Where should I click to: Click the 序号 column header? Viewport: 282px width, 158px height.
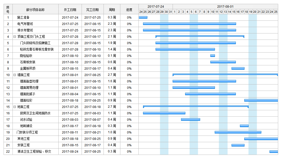point(8,9)
